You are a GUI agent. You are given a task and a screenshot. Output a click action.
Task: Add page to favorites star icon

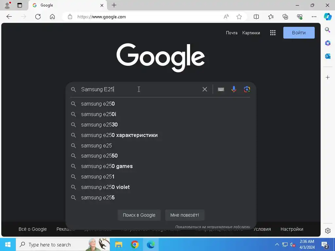[x=239, y=17]
